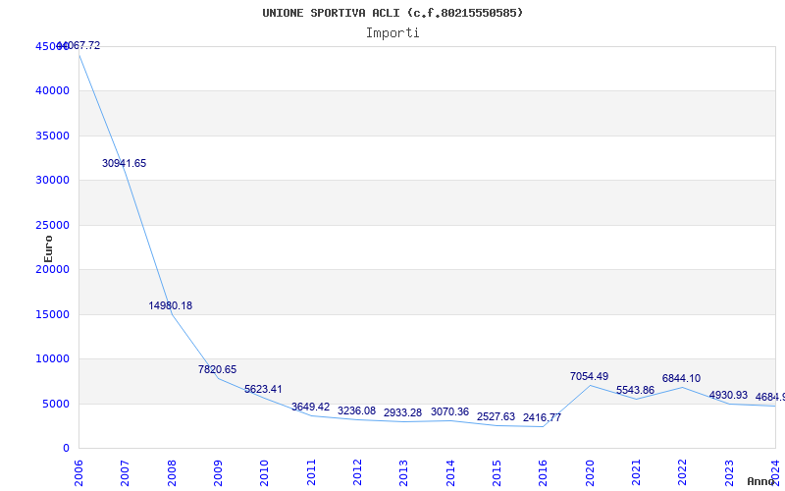Select the data label 3236.08
Image resolution: width=785 pixels, height=491 pixels.
(x=356, y=410)
